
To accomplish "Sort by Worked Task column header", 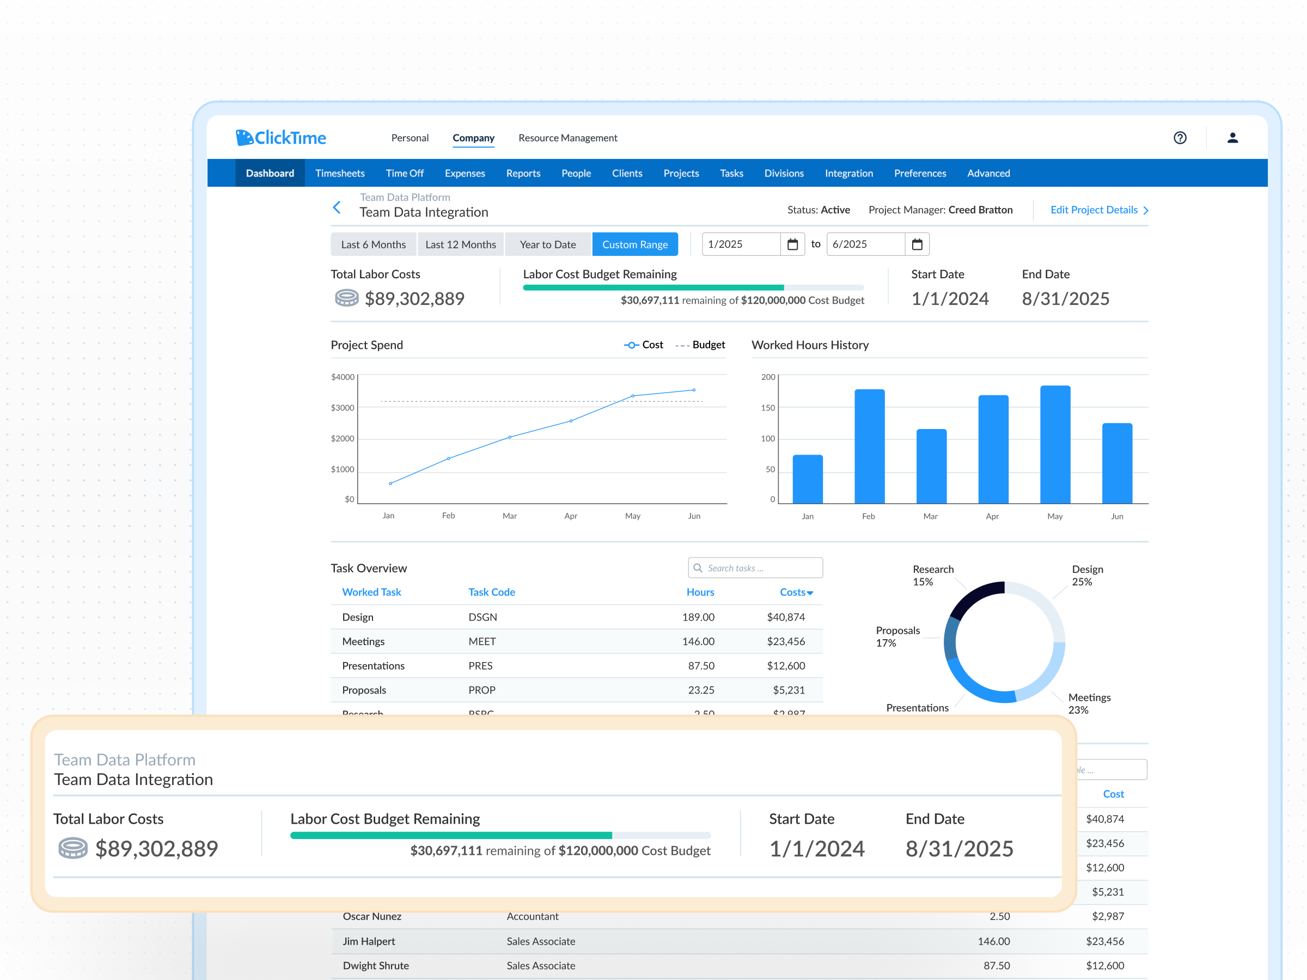I will (371, 592).
